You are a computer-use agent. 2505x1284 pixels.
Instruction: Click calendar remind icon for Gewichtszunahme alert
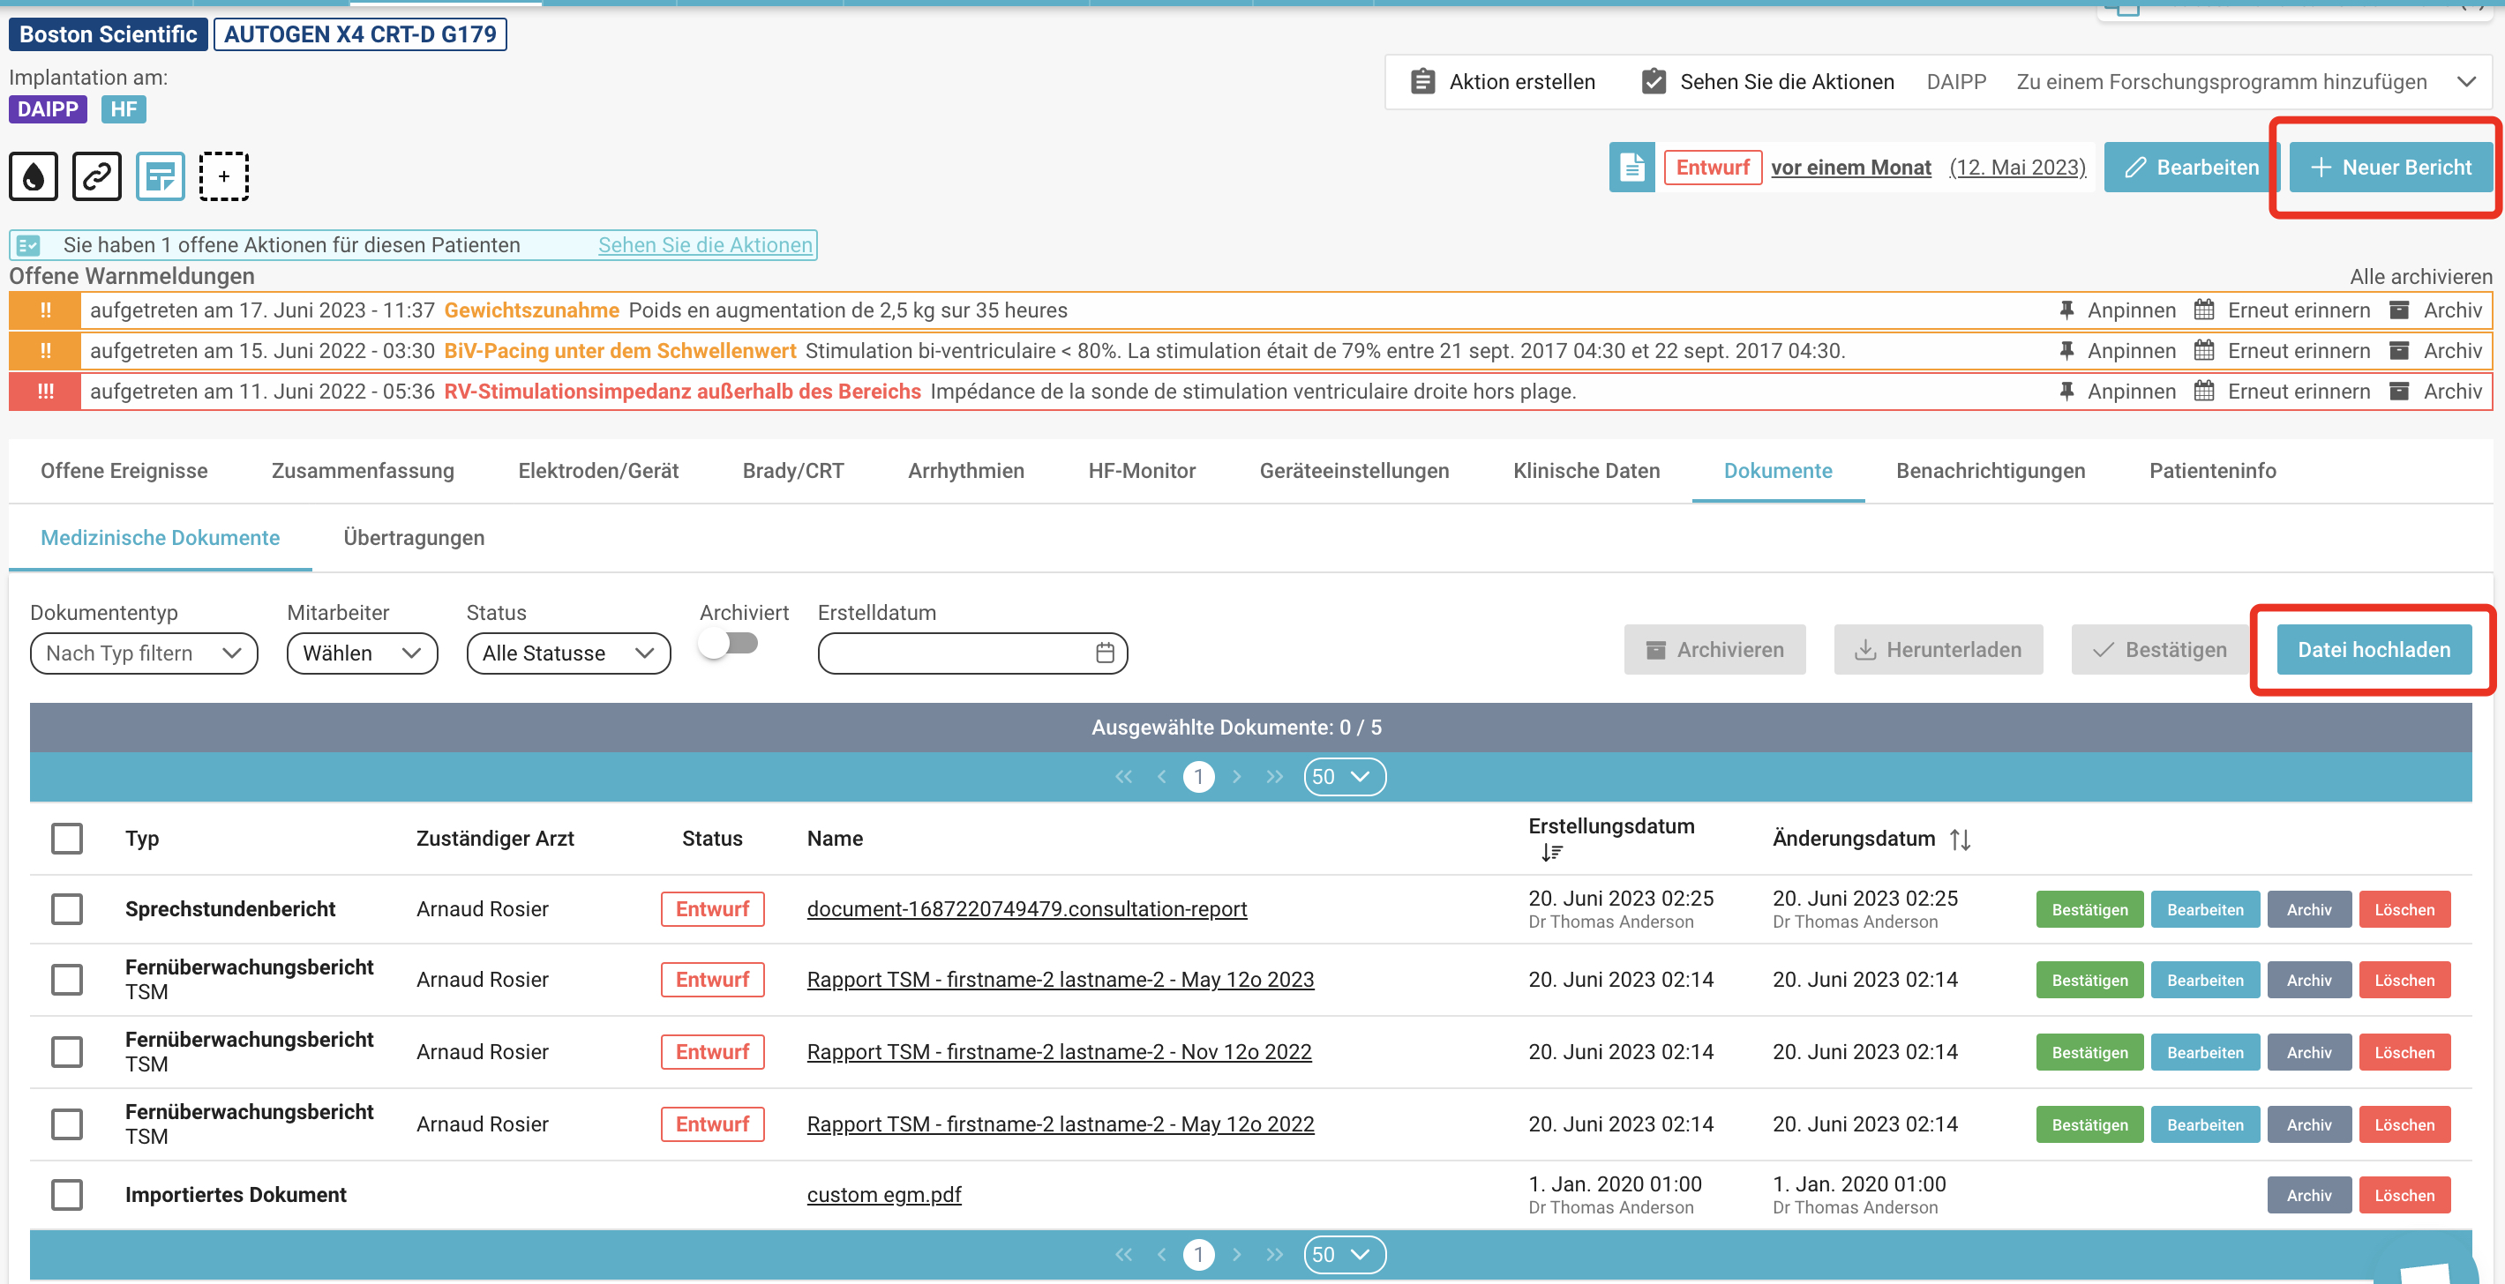2204,310
